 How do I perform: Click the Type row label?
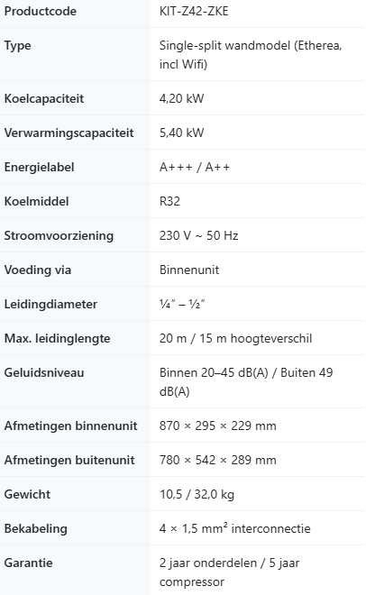click(x=17, y=46)
